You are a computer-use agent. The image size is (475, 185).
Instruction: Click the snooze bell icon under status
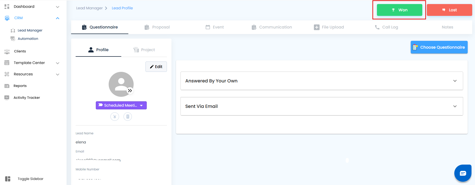(x=115, y=116)
